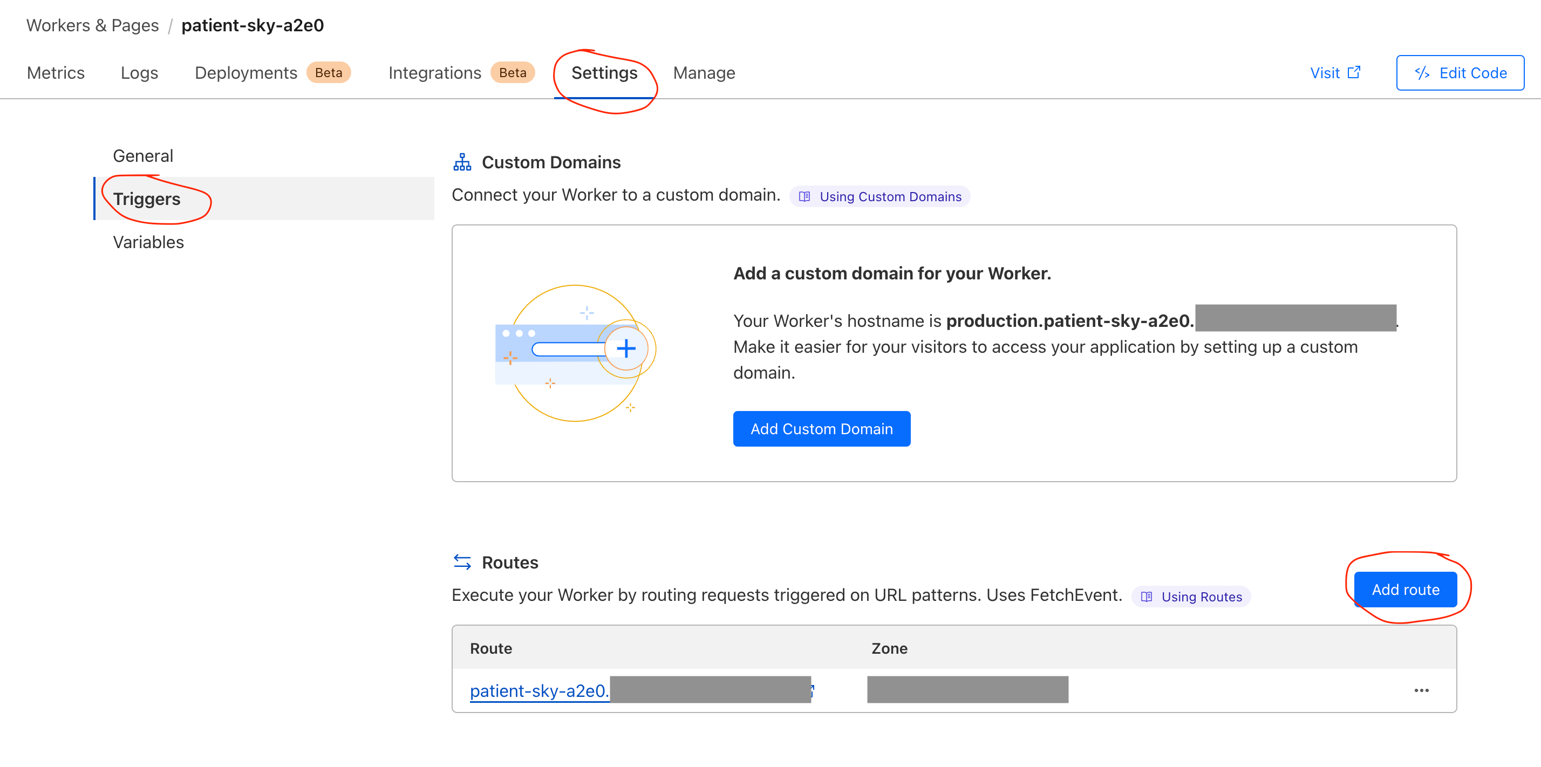
Task: Select the Manage tab
Action: pyautogui.click(x=704, y=73)
